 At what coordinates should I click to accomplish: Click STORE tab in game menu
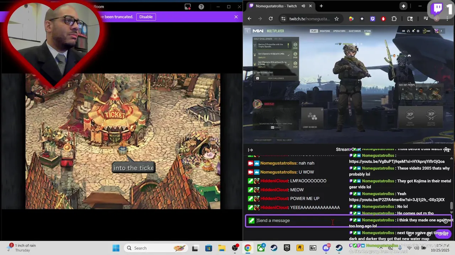point(368,31)
